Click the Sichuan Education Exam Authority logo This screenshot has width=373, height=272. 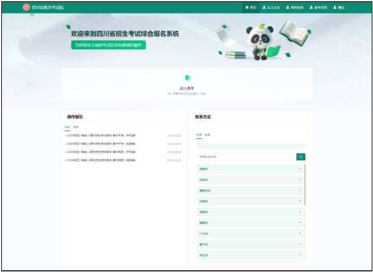click(x=26, y=8)
